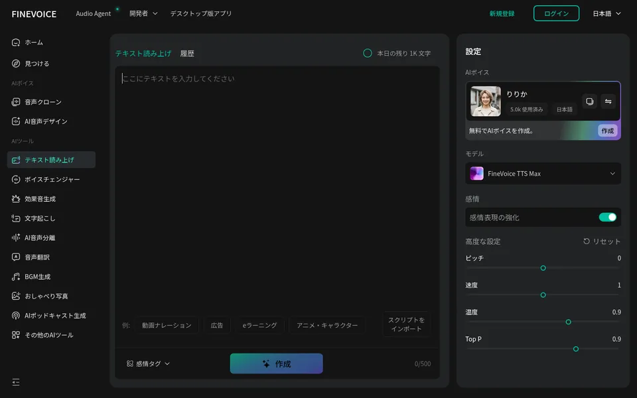Click 作成 button in AI voice banner
This screenshot has height=398, width=637.
click(607, 131)
